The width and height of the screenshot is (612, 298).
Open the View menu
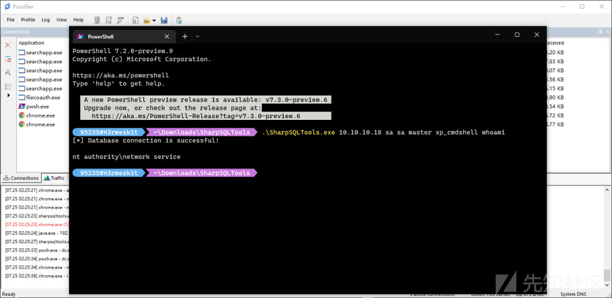[x=62, y=20]
